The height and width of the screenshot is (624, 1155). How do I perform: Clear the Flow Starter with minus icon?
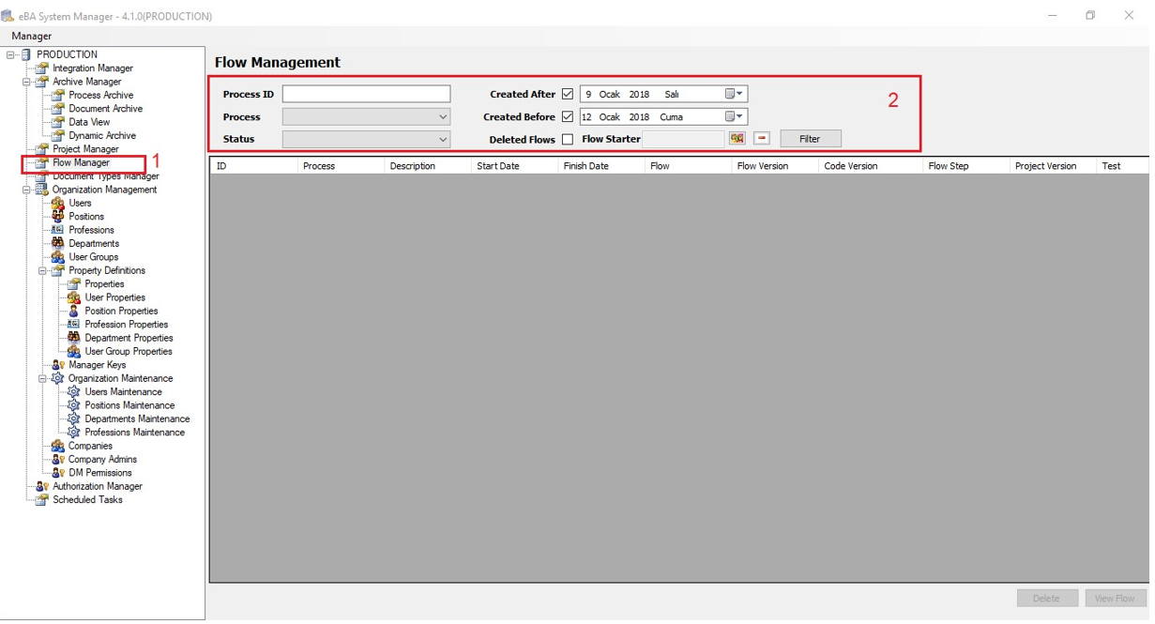click(x=762, y=139)
